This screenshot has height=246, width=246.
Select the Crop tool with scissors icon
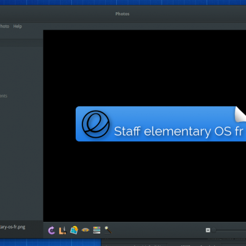(x=63, y=230)
